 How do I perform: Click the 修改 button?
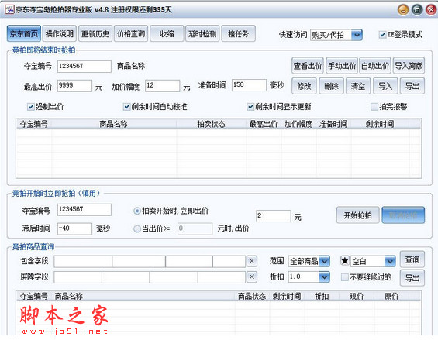(304, 86)
